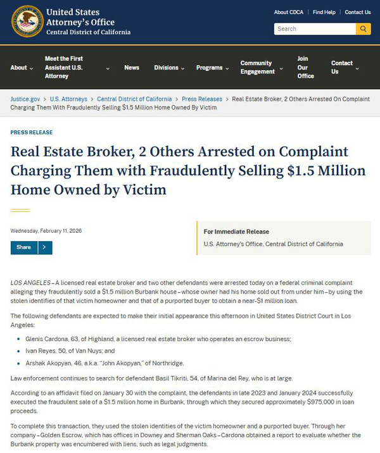
Task: Click the Share button
Action: (x=24, y=247)
